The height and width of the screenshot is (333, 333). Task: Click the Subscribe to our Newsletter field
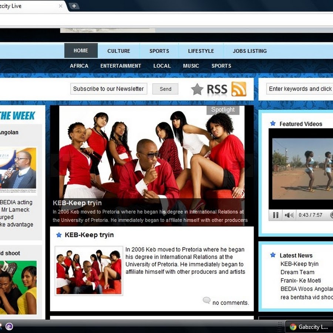tap(108, 89)
